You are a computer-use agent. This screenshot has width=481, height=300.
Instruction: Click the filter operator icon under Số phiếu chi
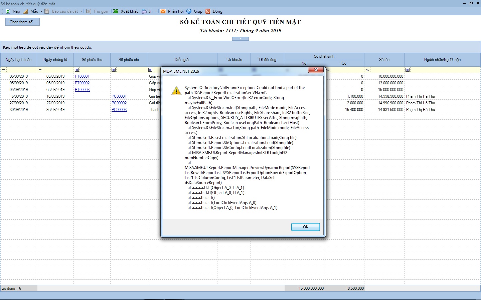tap(114, 70)
